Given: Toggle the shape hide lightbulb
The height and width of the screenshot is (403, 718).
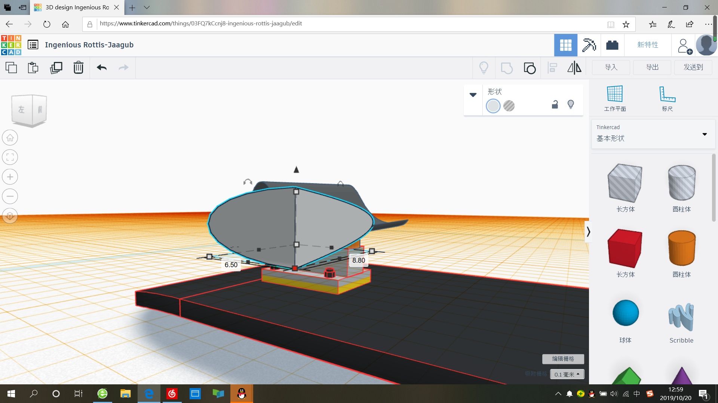Looking at the screenshot, I should tap(571, 104).
